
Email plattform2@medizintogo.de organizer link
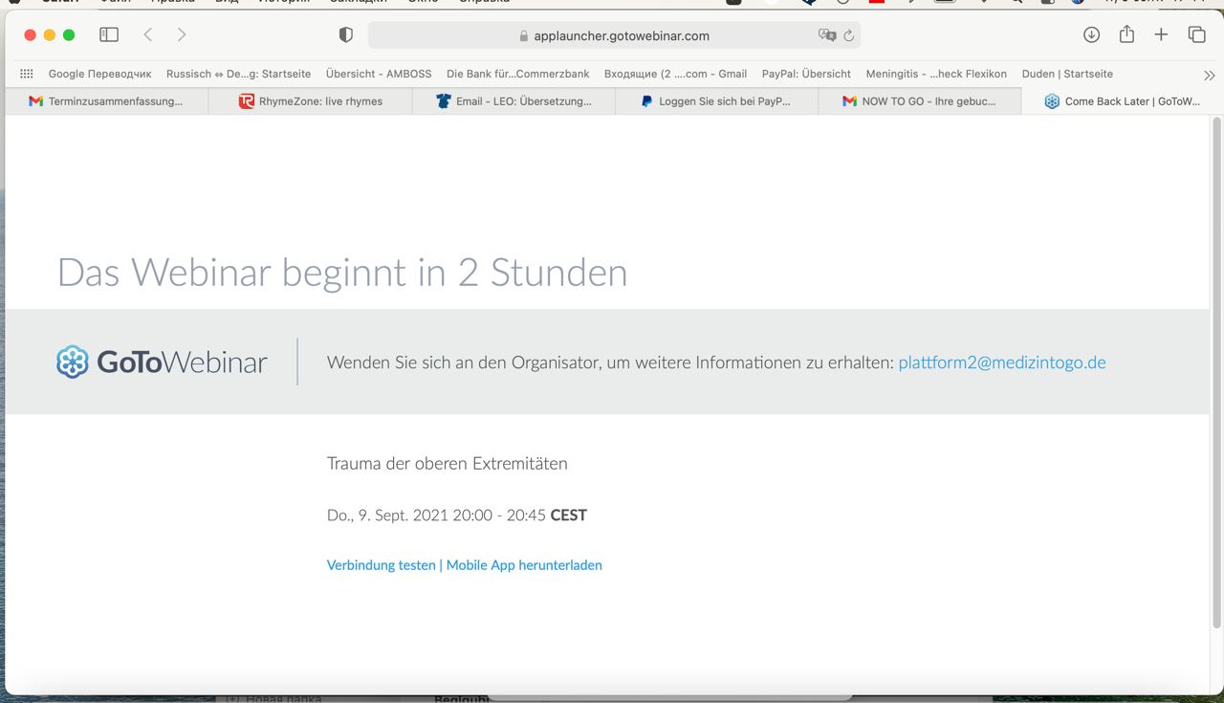tap(1002, 362)
